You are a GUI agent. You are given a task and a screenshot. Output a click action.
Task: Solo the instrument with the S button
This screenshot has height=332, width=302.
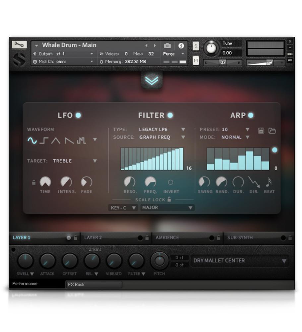195,46
